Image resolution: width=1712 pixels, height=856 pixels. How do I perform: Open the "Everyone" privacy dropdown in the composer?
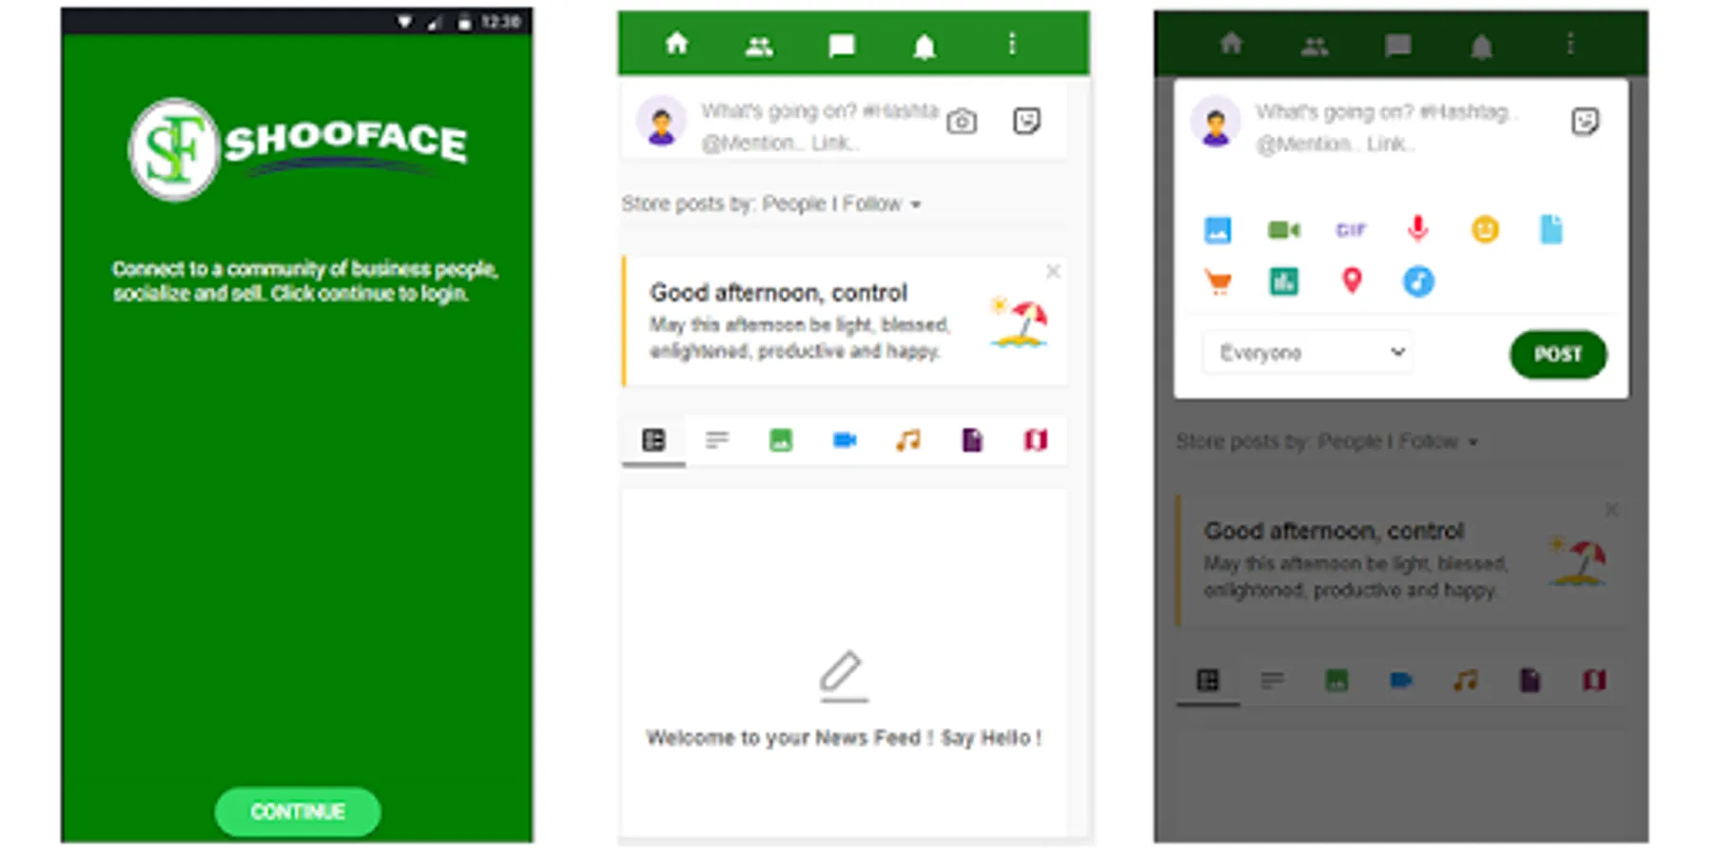[x=1308, y=353]
